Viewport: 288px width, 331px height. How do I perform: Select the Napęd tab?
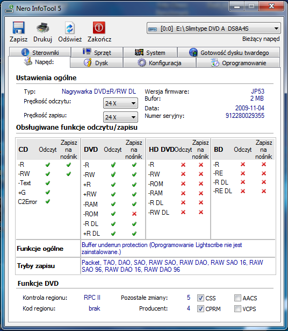39,62
